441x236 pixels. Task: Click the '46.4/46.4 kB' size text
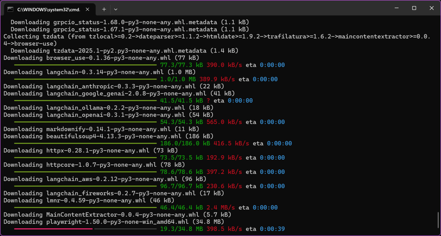[182, 208]
